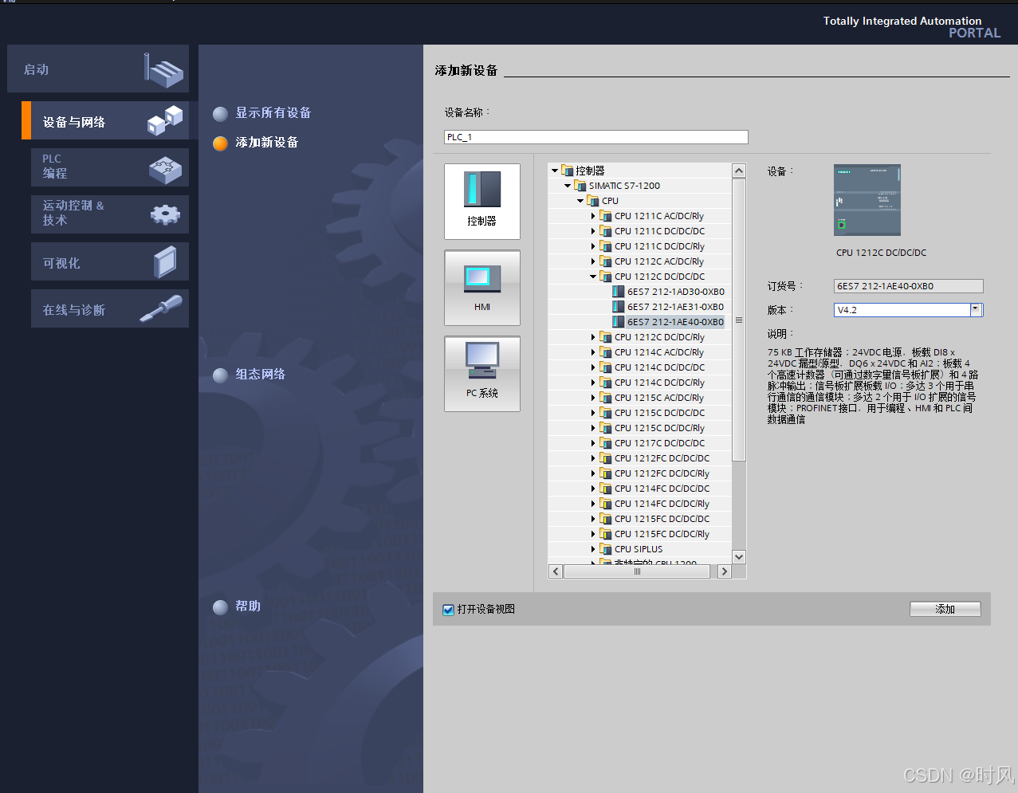Screen dimensions: 1018x793
Task: Click the cubes icon on 设备与网络 tile
Action: click(165, 120)
